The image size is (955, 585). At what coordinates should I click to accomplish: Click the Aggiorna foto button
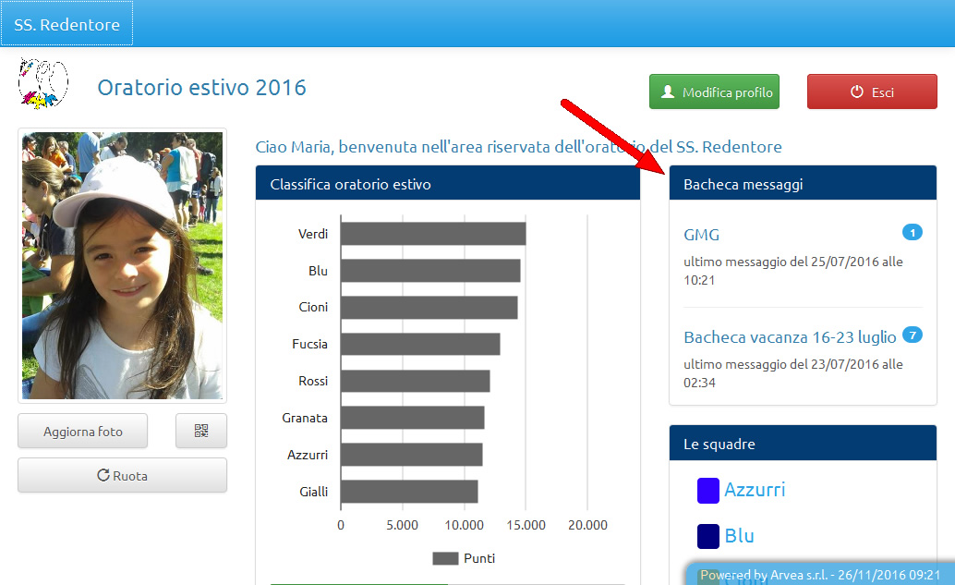coord(83,432)
